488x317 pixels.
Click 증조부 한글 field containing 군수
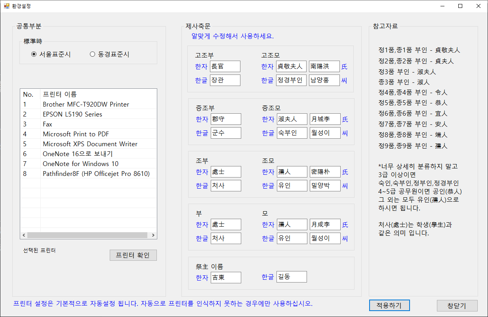tap(226, 133)
